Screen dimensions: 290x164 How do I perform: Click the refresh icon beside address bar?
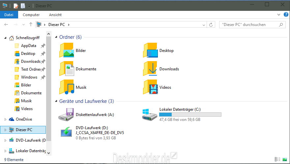pos(211,25)
